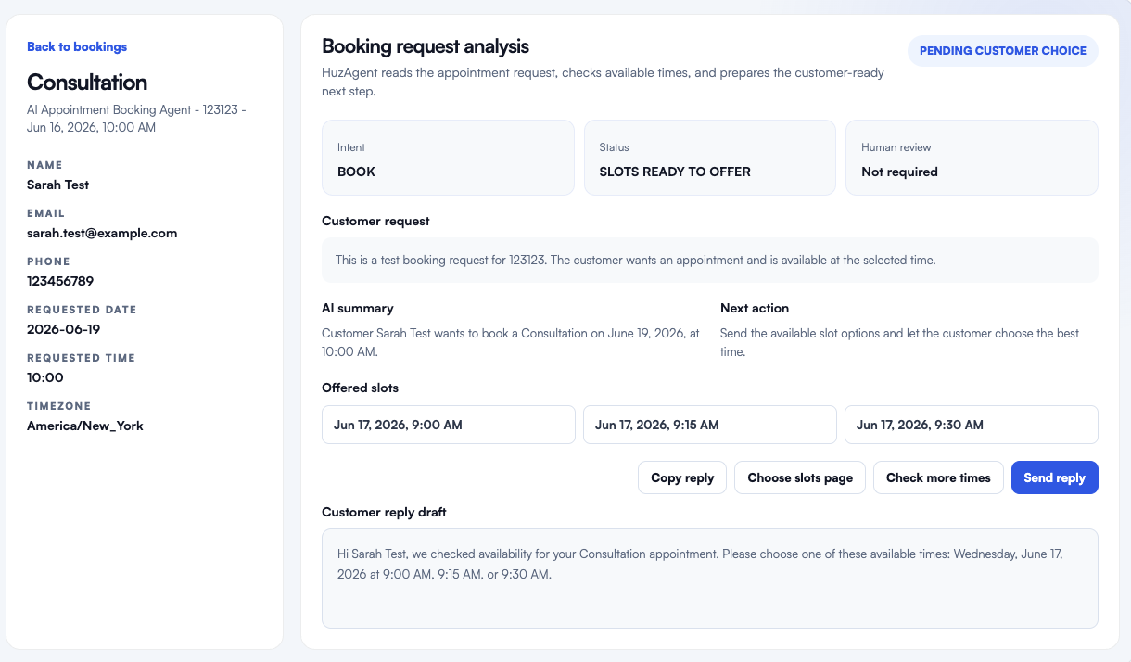This screenshot has height=662, width=1131.
Task: Click the requested time 10:00
Action: pos(45,377)
